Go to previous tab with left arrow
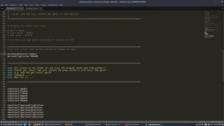This screenshot has width=224, height=126. (x=1, y=9)
